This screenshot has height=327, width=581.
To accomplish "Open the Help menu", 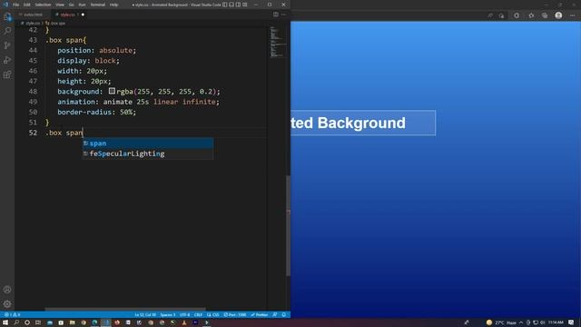I will pyautogui.click(x=114, y=5).
